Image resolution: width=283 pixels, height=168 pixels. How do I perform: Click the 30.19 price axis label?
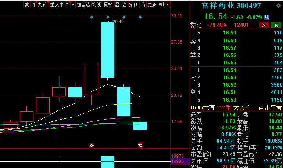pos(177,16)
